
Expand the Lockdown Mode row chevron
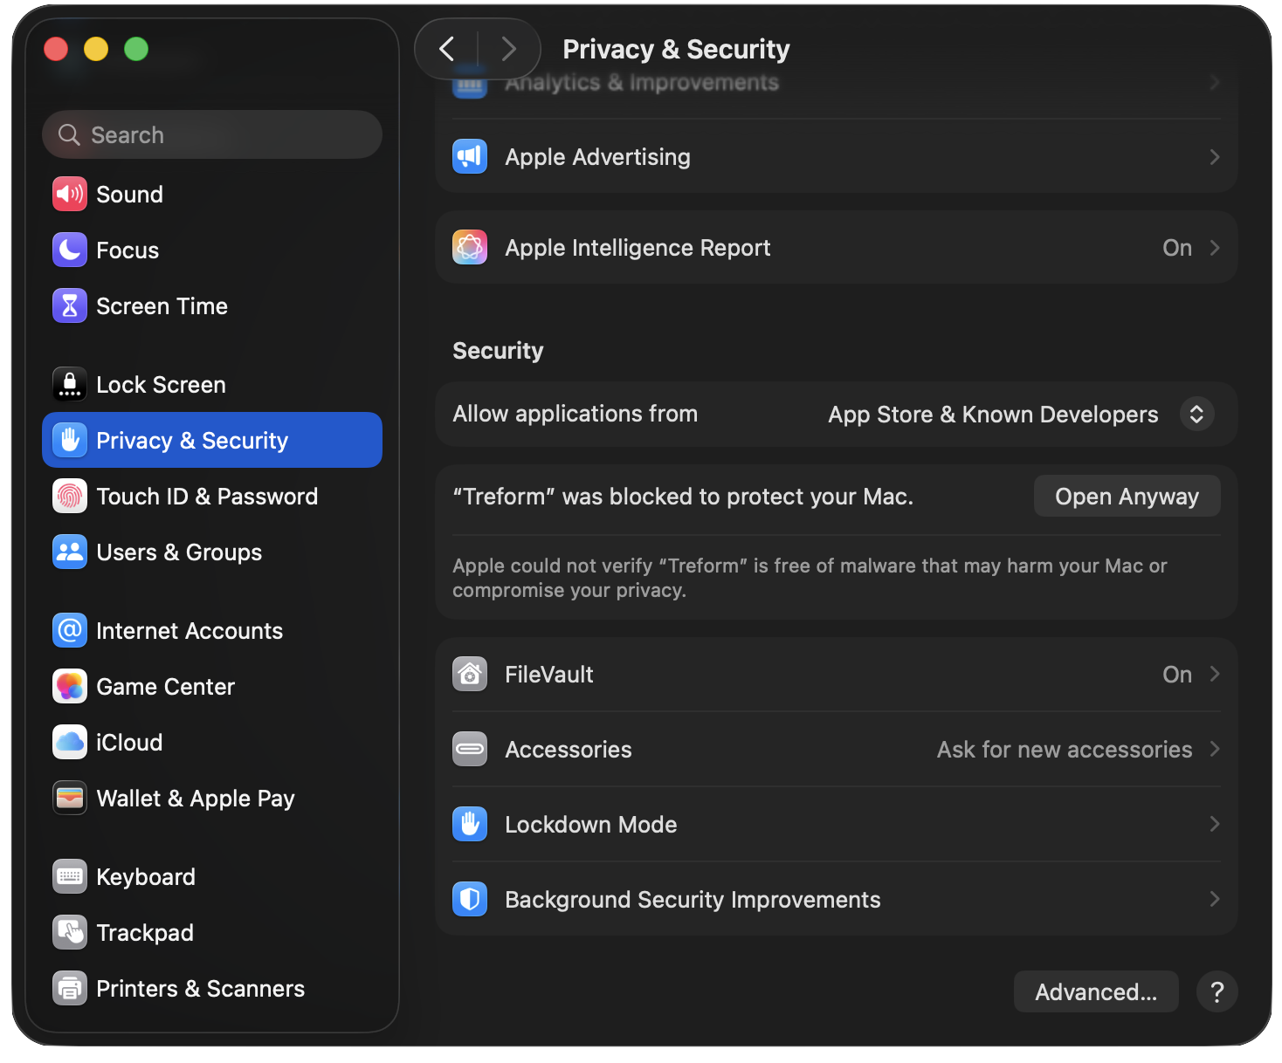[1215, 824]
